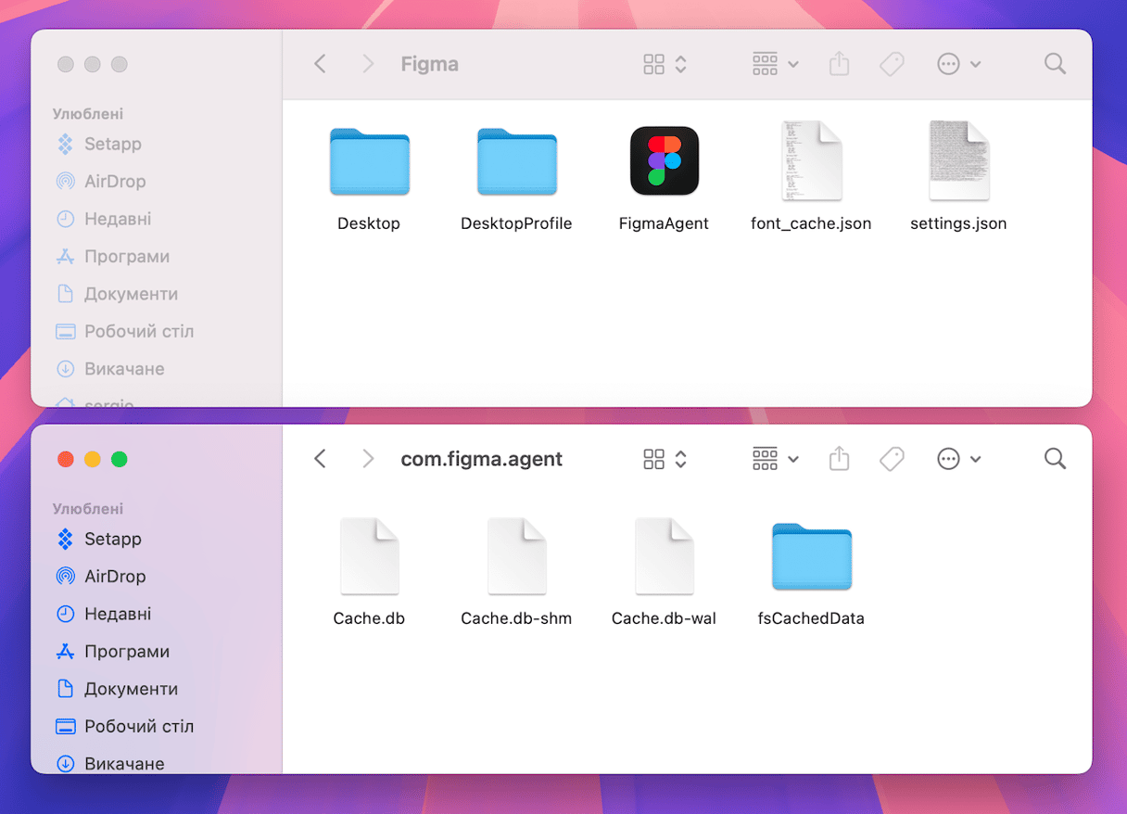
Task: Open search in com.figma.agent window
Action: [x=1055, y=459]
